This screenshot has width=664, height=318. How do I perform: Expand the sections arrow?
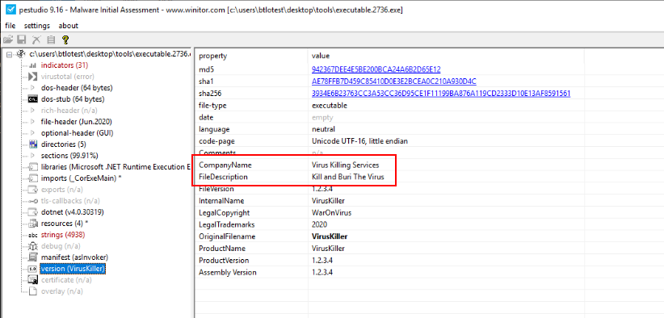coord(32,156)
